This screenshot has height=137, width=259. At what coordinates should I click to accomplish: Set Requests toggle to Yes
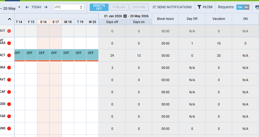click(240, 7)
